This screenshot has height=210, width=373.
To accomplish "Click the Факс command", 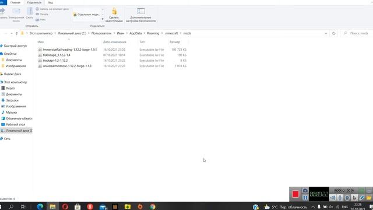I will 41,19.
